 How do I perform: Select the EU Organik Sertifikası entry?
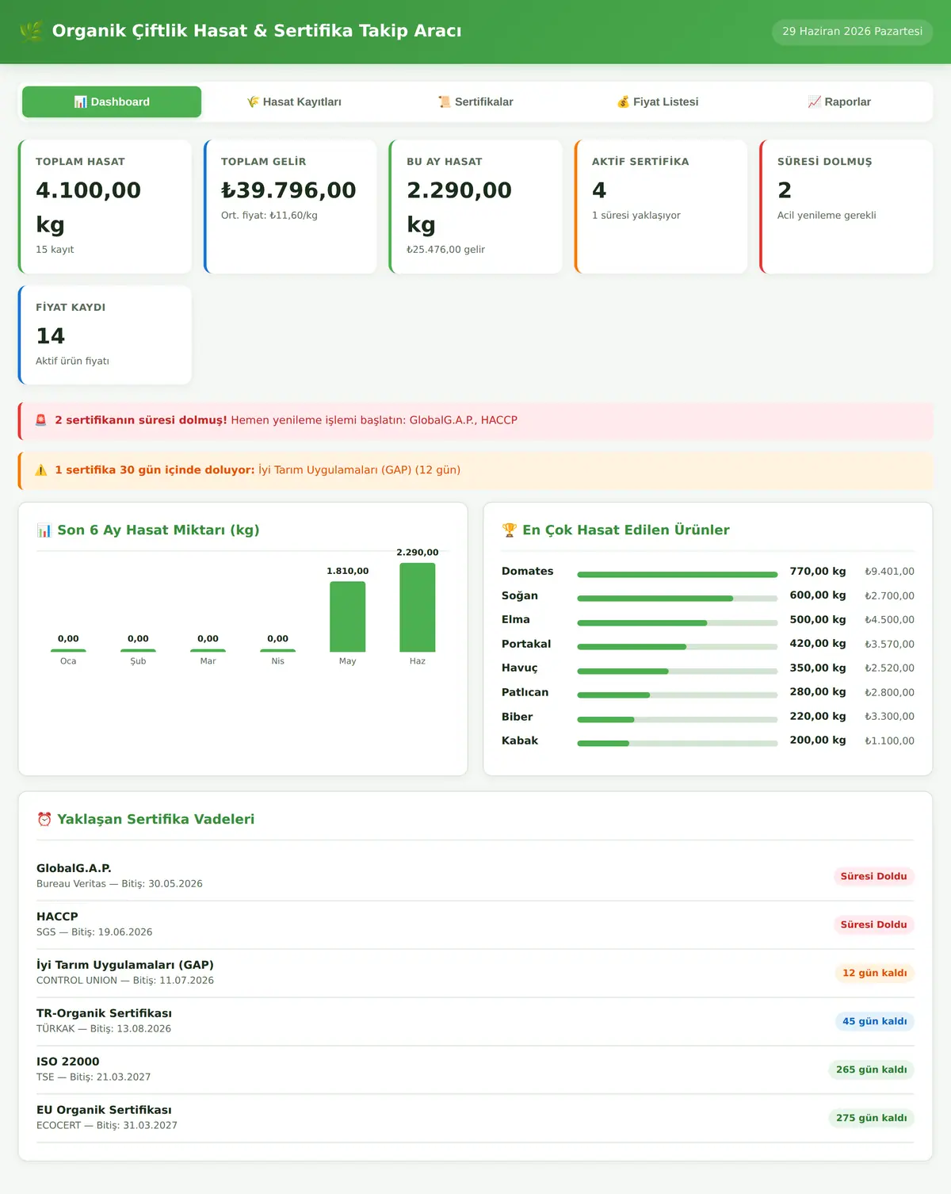point(475,1118)
